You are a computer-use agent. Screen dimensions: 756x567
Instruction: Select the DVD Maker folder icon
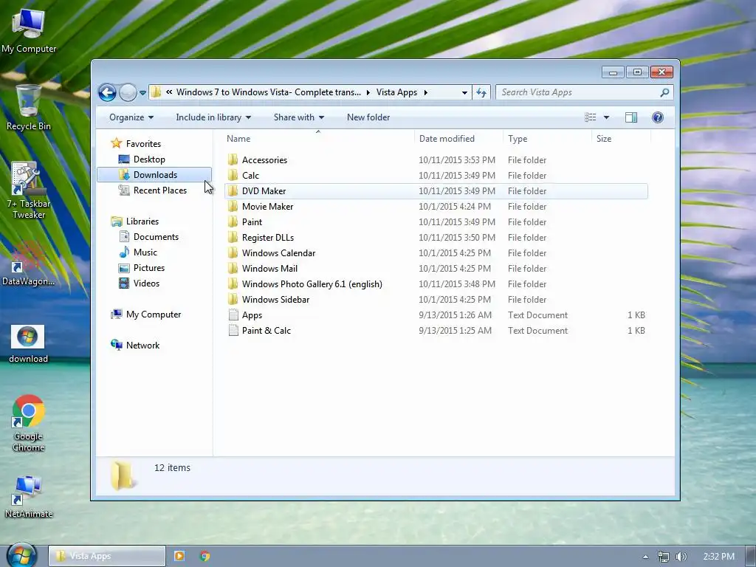point(233,190)
